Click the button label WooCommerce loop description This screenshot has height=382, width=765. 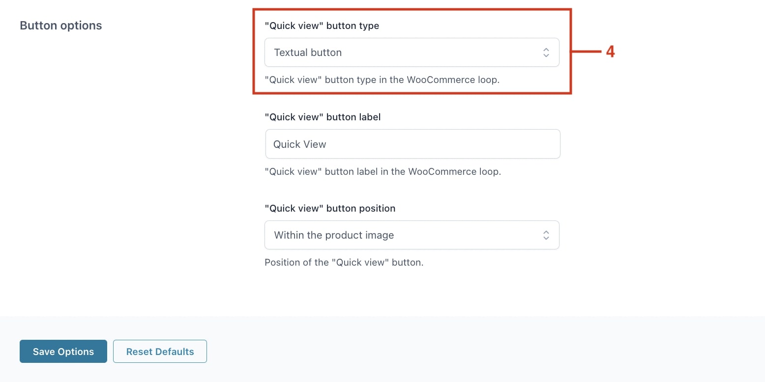382,172
